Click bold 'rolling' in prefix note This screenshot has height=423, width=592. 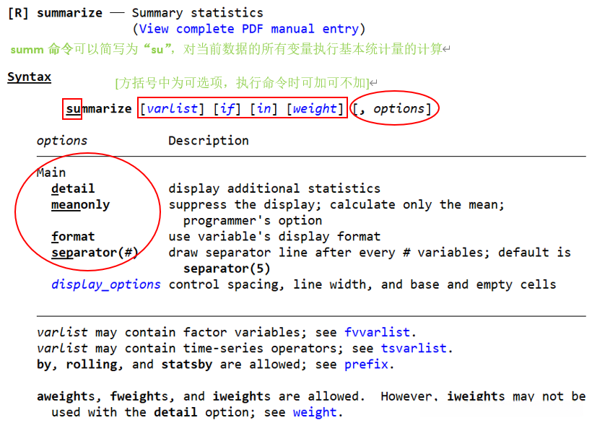point(92,364)
